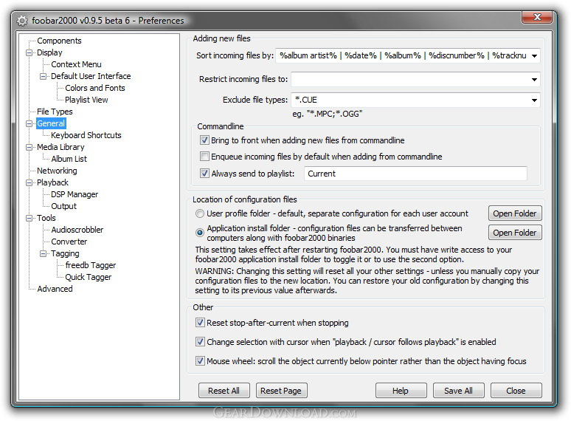This screenshot has height=421, width=571.
Task: Toggle Change selection with cursor checkbox
Action: [x=200, y=341]
